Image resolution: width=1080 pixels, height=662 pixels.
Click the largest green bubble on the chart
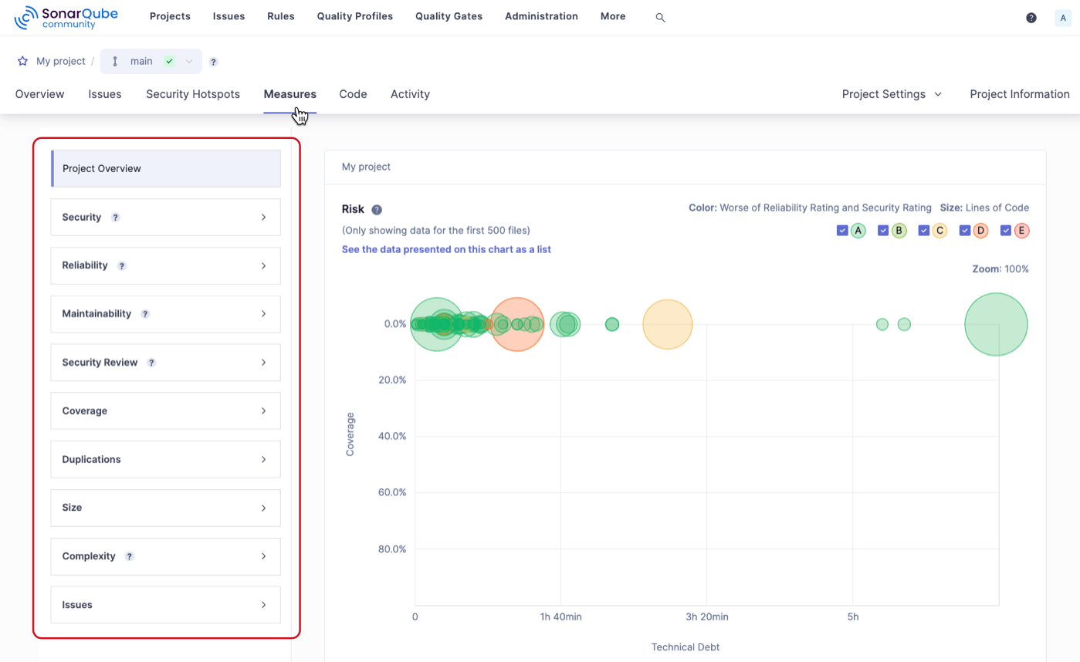click(x=996, y=324)
